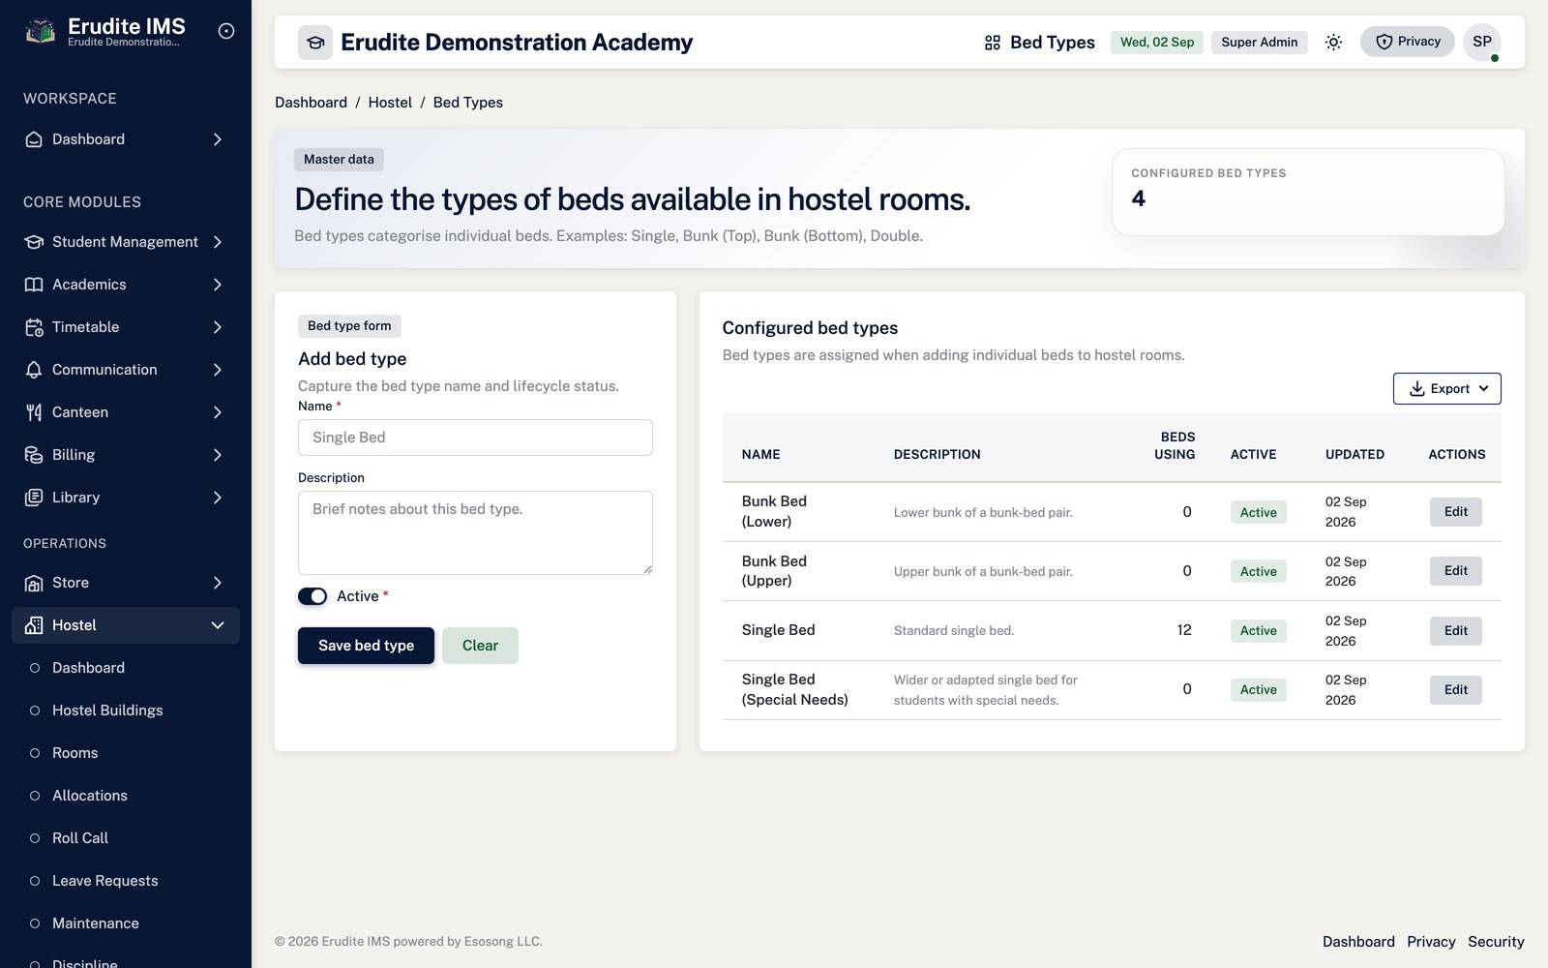Click the Library books icon
The image size is (1548, 968).
(x=34, y=498)
